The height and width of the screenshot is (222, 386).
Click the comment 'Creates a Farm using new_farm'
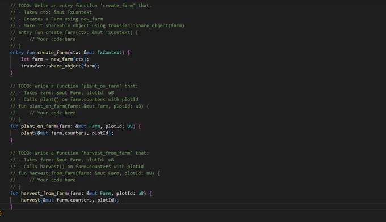click(56, 19)
